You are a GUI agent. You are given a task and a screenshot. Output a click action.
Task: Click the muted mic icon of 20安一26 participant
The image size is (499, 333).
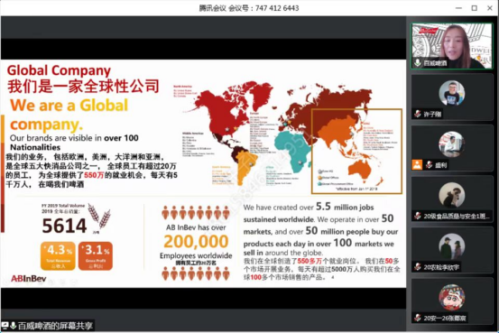point(418,318)
